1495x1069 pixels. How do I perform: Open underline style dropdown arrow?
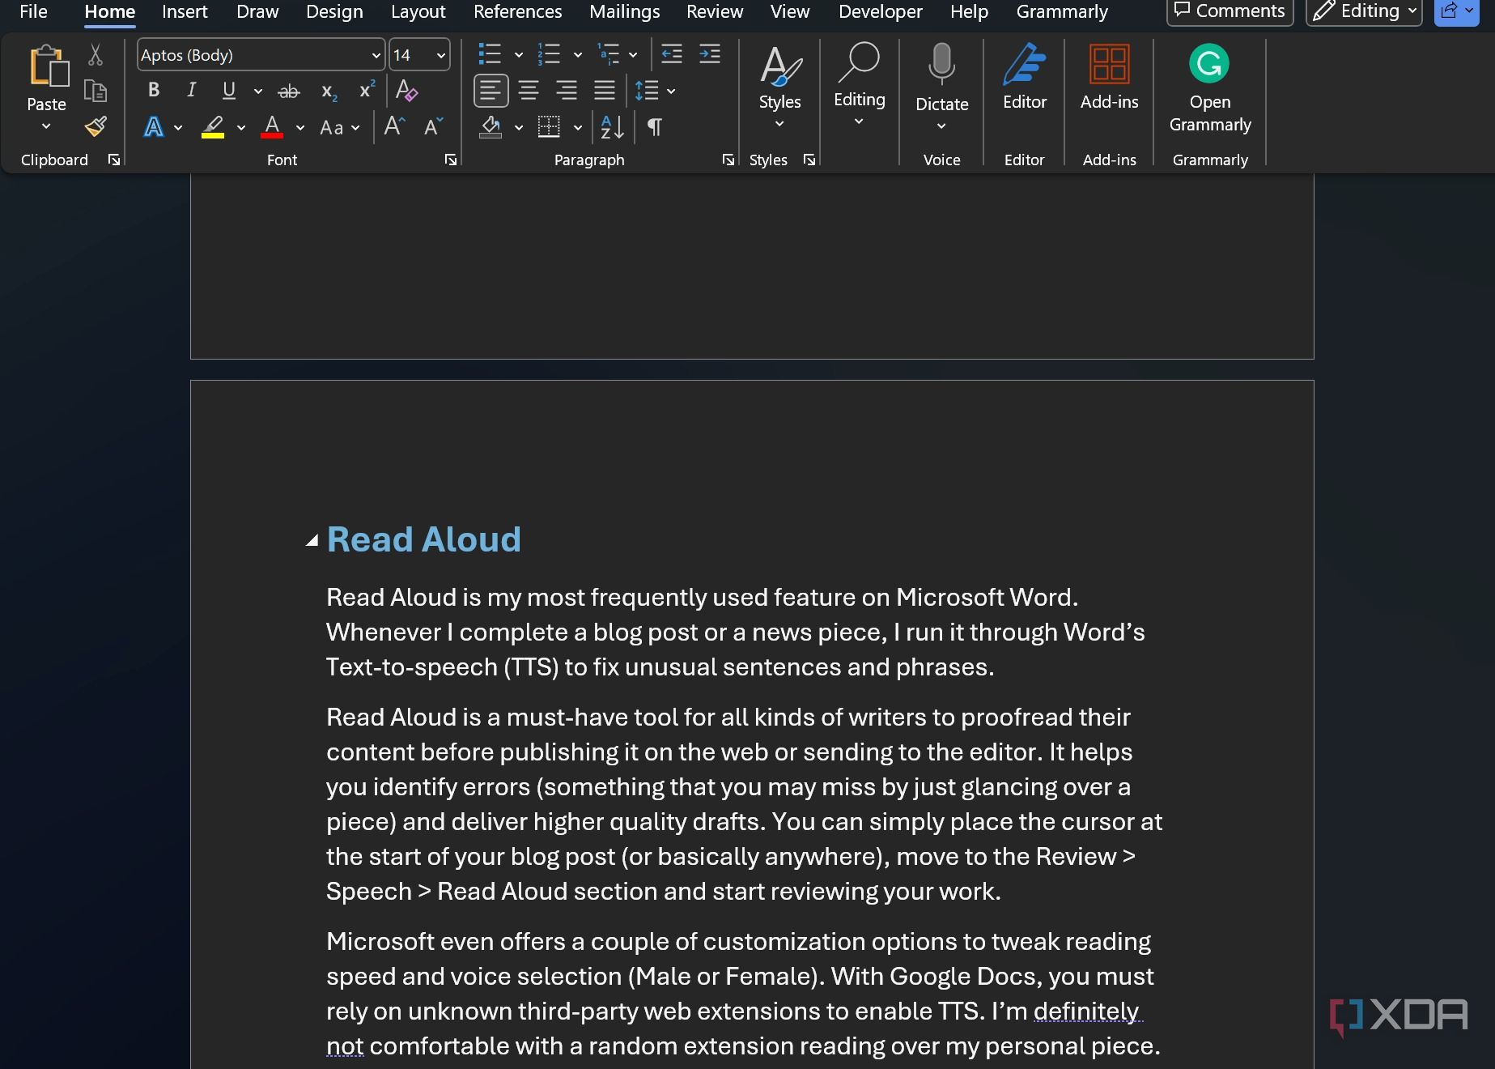(x=258, y=91)
